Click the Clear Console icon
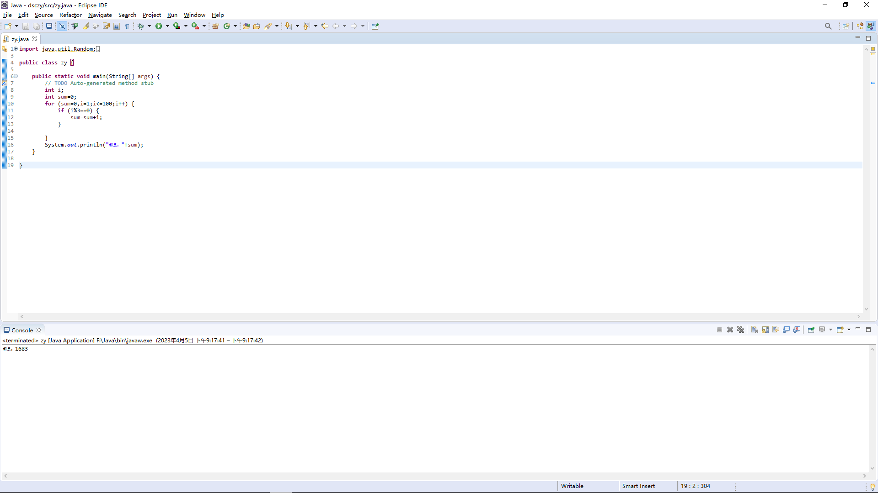 [755, 330]
